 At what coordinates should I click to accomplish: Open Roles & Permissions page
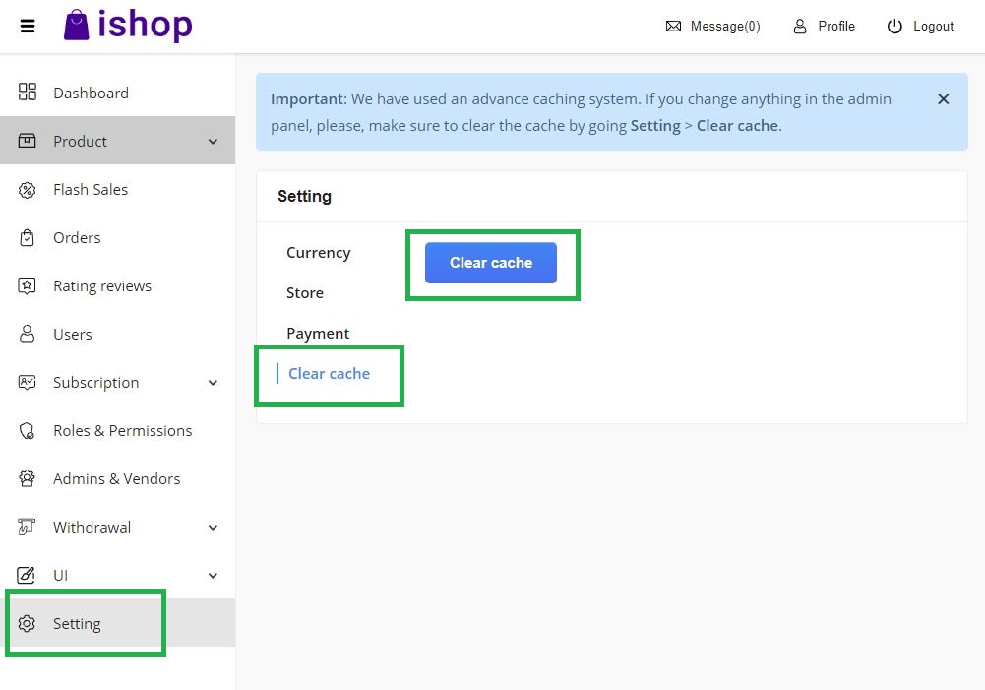click(x=122, y=430)
